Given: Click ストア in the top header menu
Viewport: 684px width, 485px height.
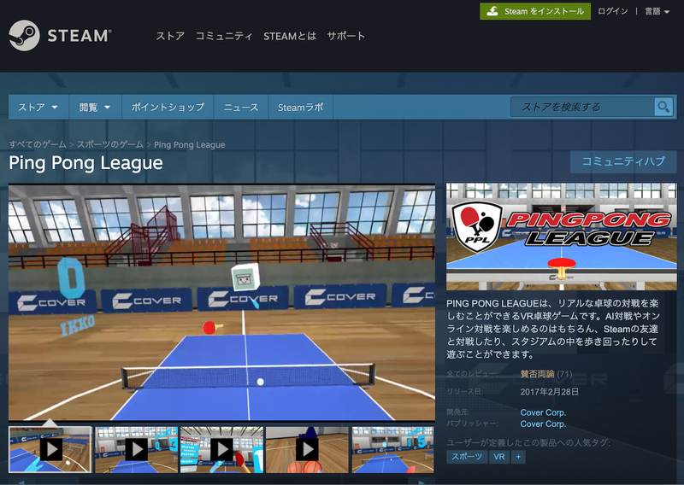Looking at the screenshot, I should pyautogui.click(x=170, y=36).
